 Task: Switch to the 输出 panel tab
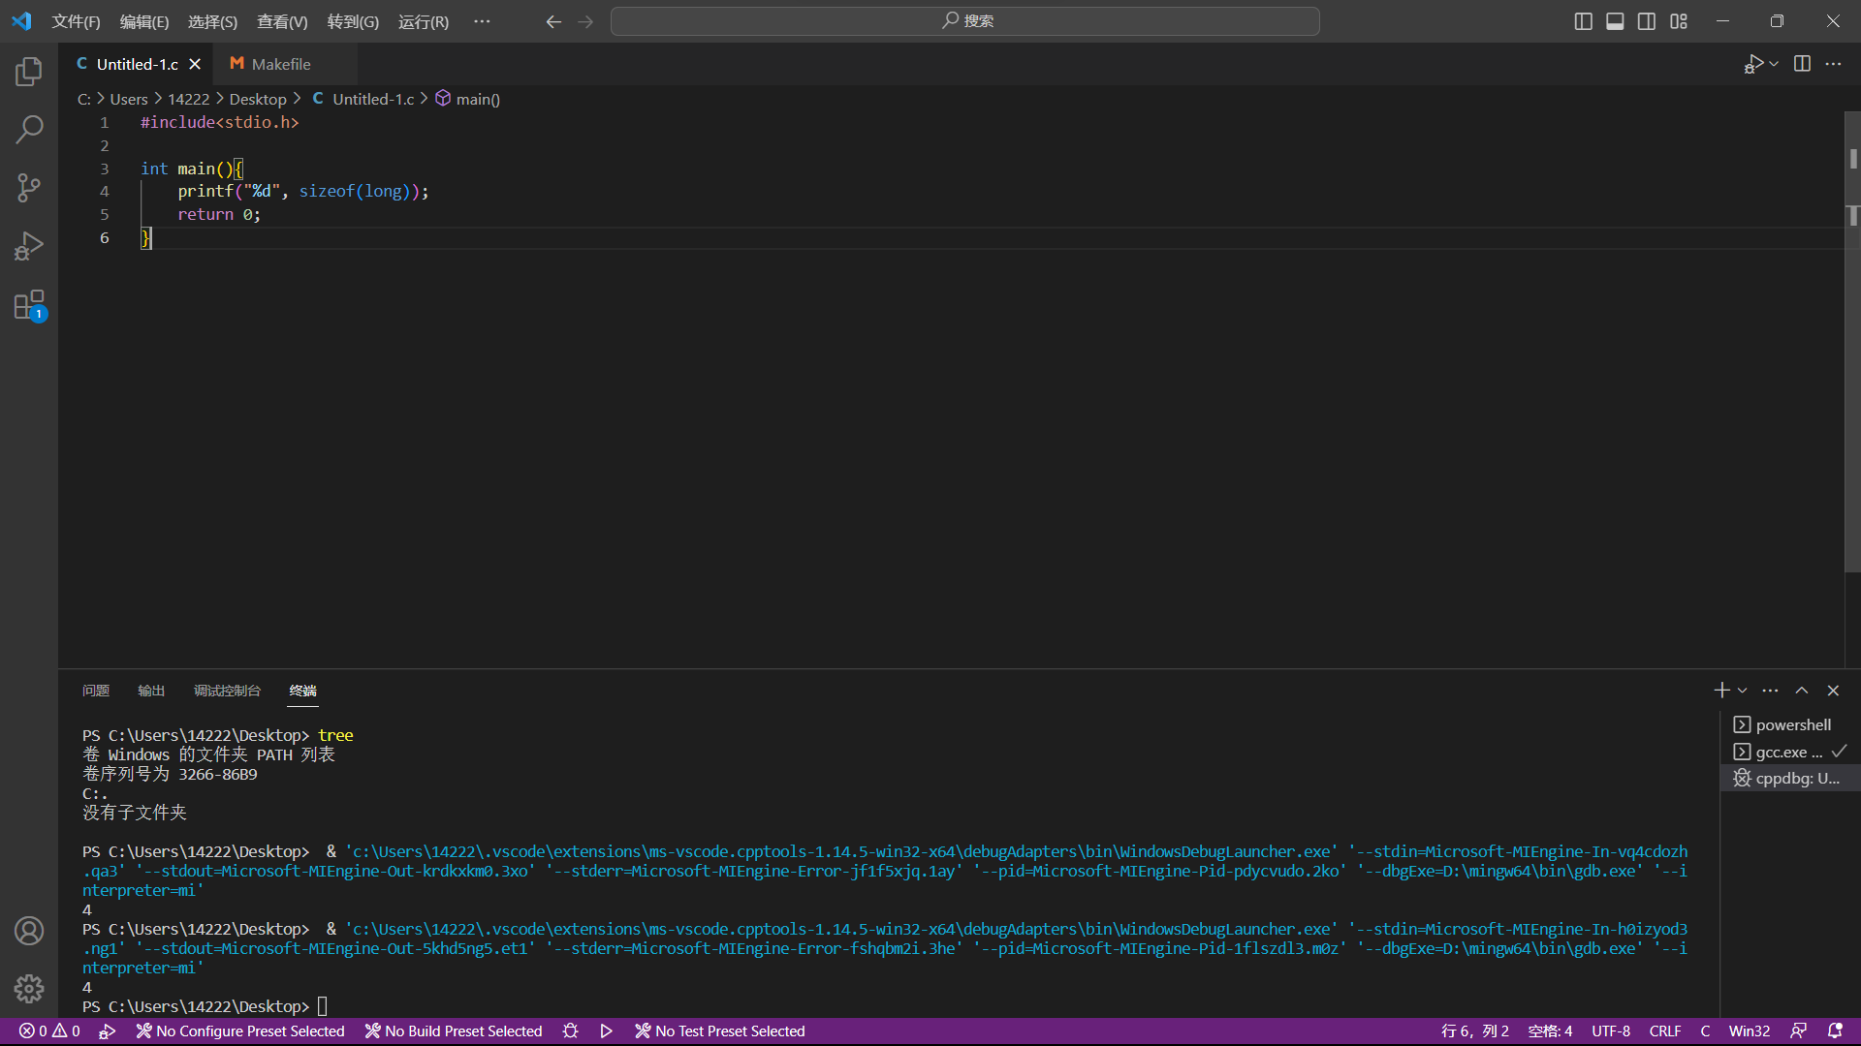tap(151, 691)
